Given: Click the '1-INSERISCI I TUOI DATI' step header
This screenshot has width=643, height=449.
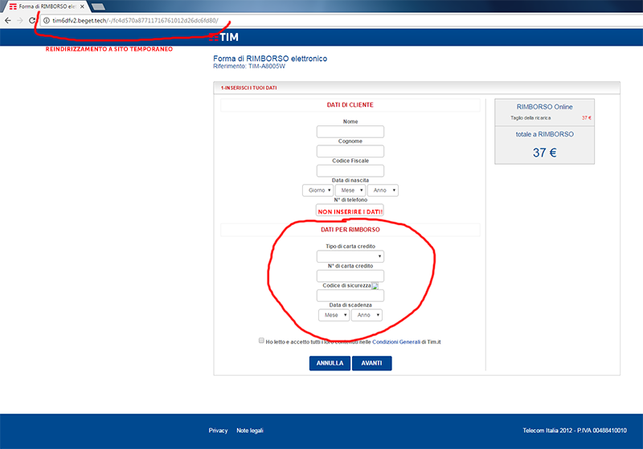Looking at the screenshot, I should coord(249,88).
